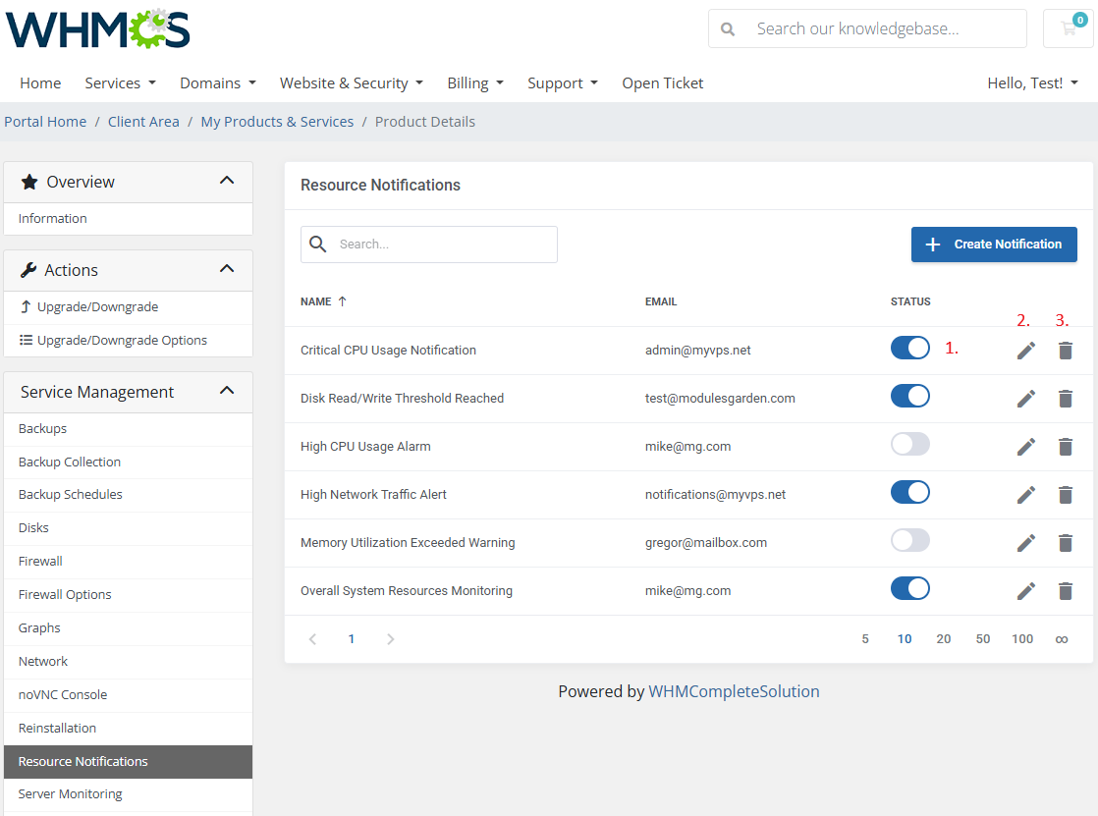Click the WHMCS logo
1098x816 pixels.
point(98,28)
